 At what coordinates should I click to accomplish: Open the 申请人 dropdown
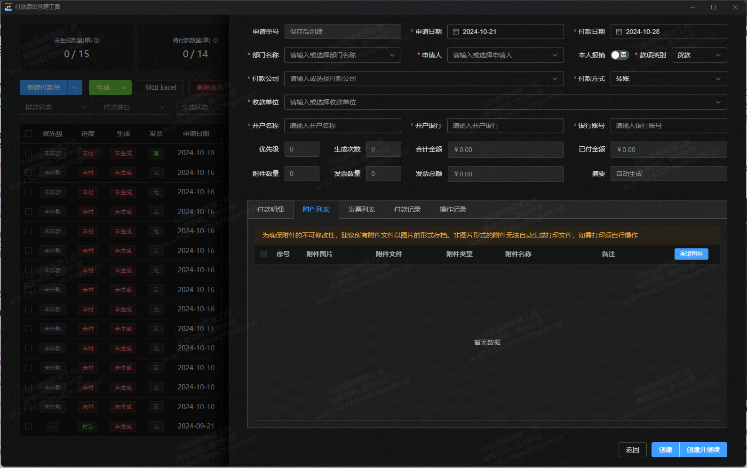click(505, 55)
